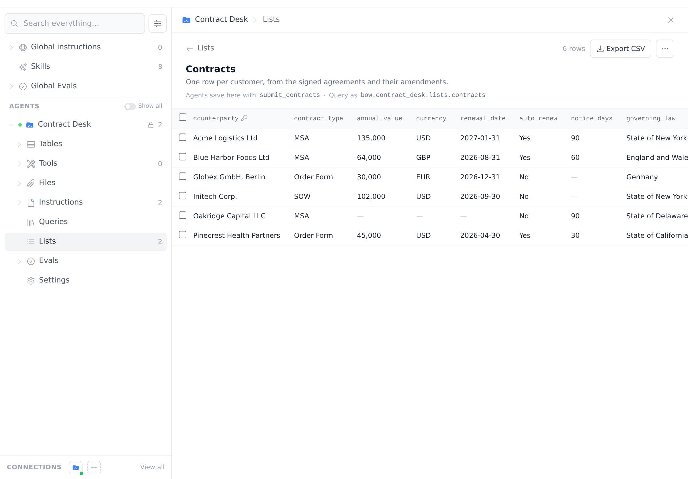Click the lock icon beside Contract Desk
The width and height of the screenshot is (688, 479).
151,125
